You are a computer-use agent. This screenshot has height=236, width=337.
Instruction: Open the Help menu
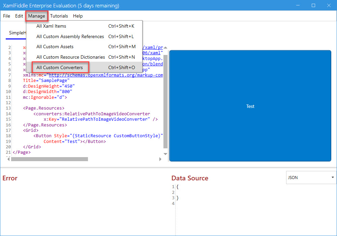(78, 16)
